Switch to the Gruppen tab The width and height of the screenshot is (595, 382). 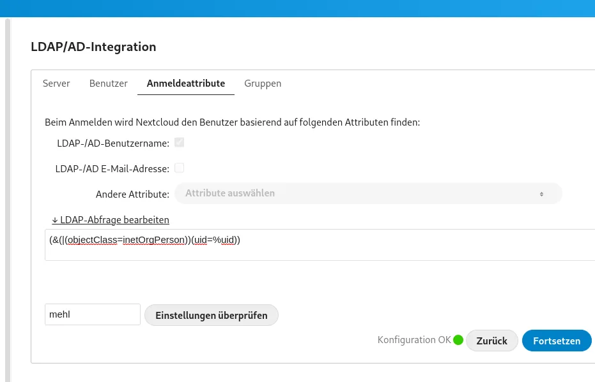pos(263,83)
